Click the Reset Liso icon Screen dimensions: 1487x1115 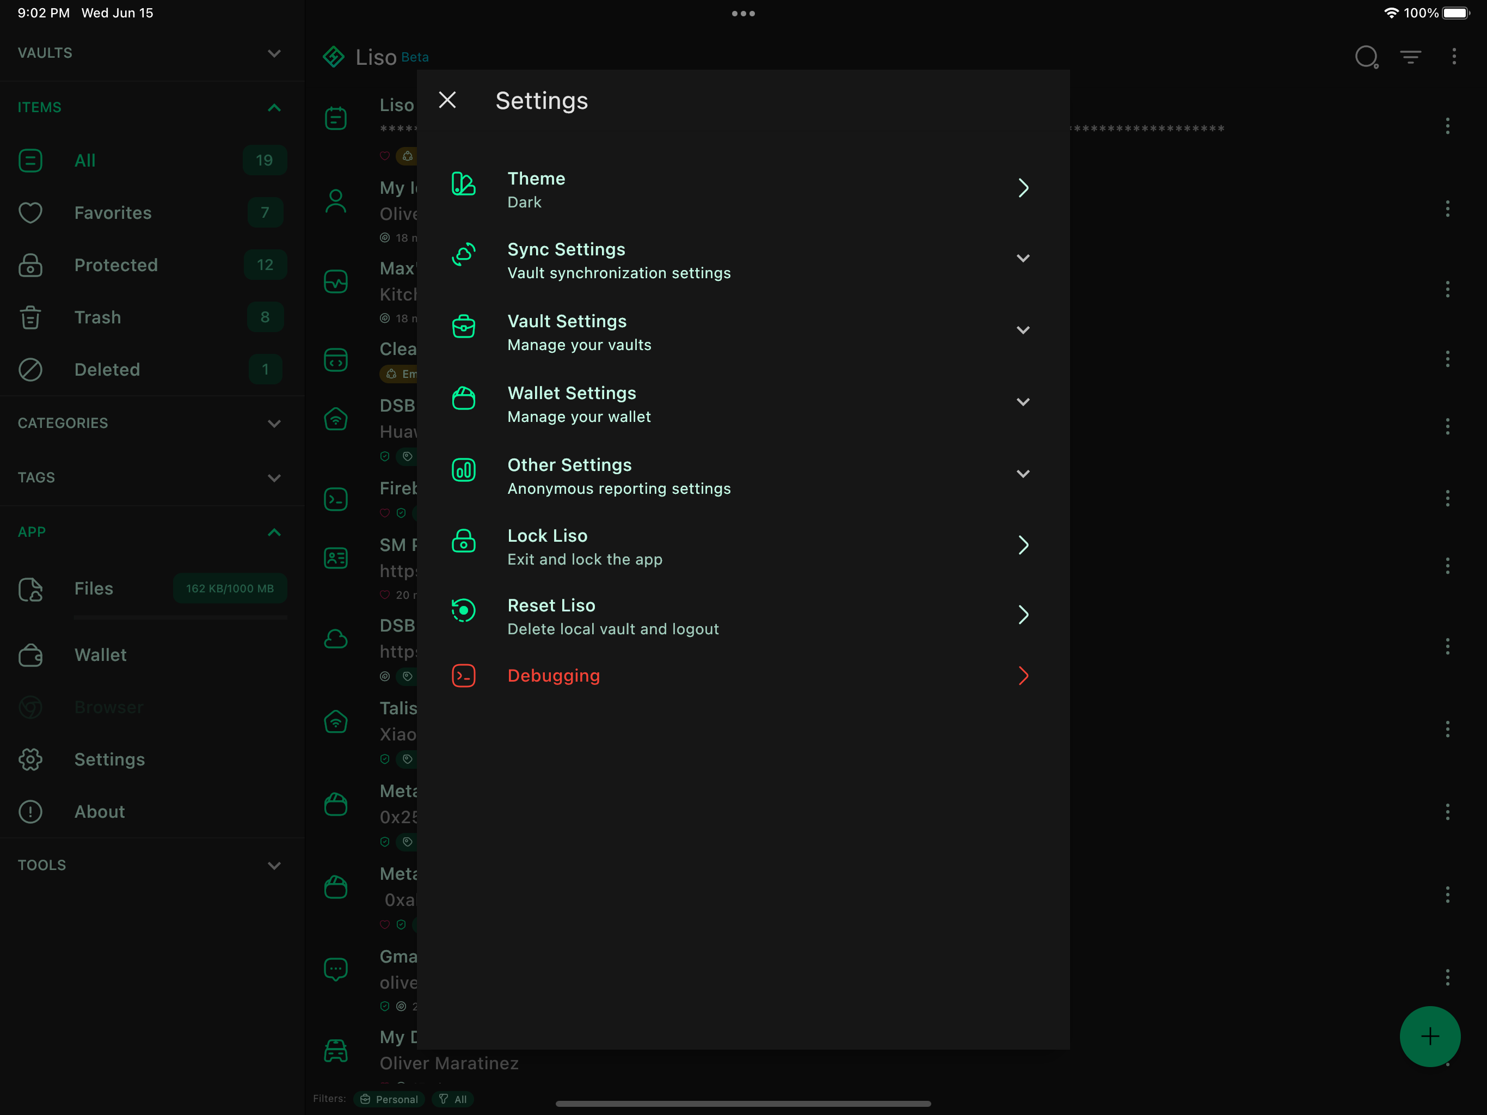[x=463, y=611]
